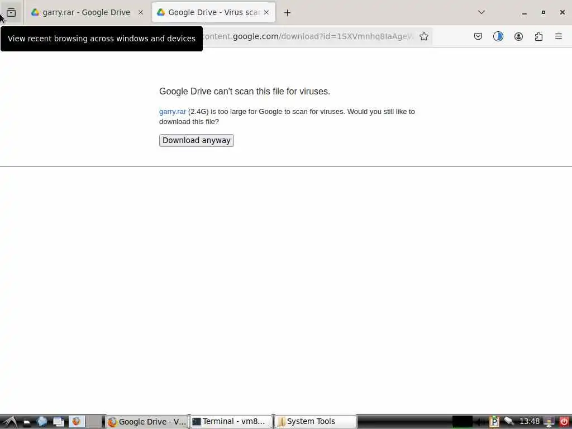This screenshot has width=572, height=429.
Task: Switch to System Tools window in taskbar
Action: pyautogui.click(x=316, y=422)
